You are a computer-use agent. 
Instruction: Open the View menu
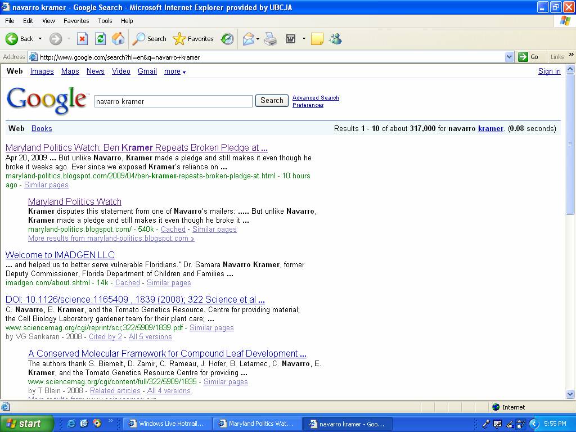pos(48,21)
